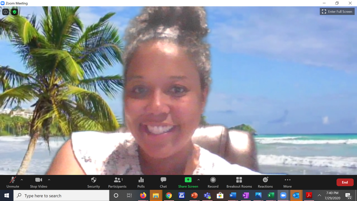Open Cortana circle on the taskbar
Screen dimensions: 357x201
point(116,196)
